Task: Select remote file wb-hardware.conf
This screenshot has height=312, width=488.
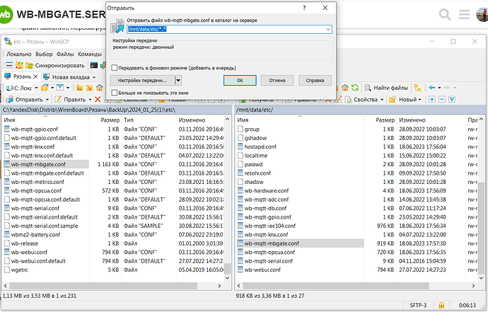Action: [267, 190]
